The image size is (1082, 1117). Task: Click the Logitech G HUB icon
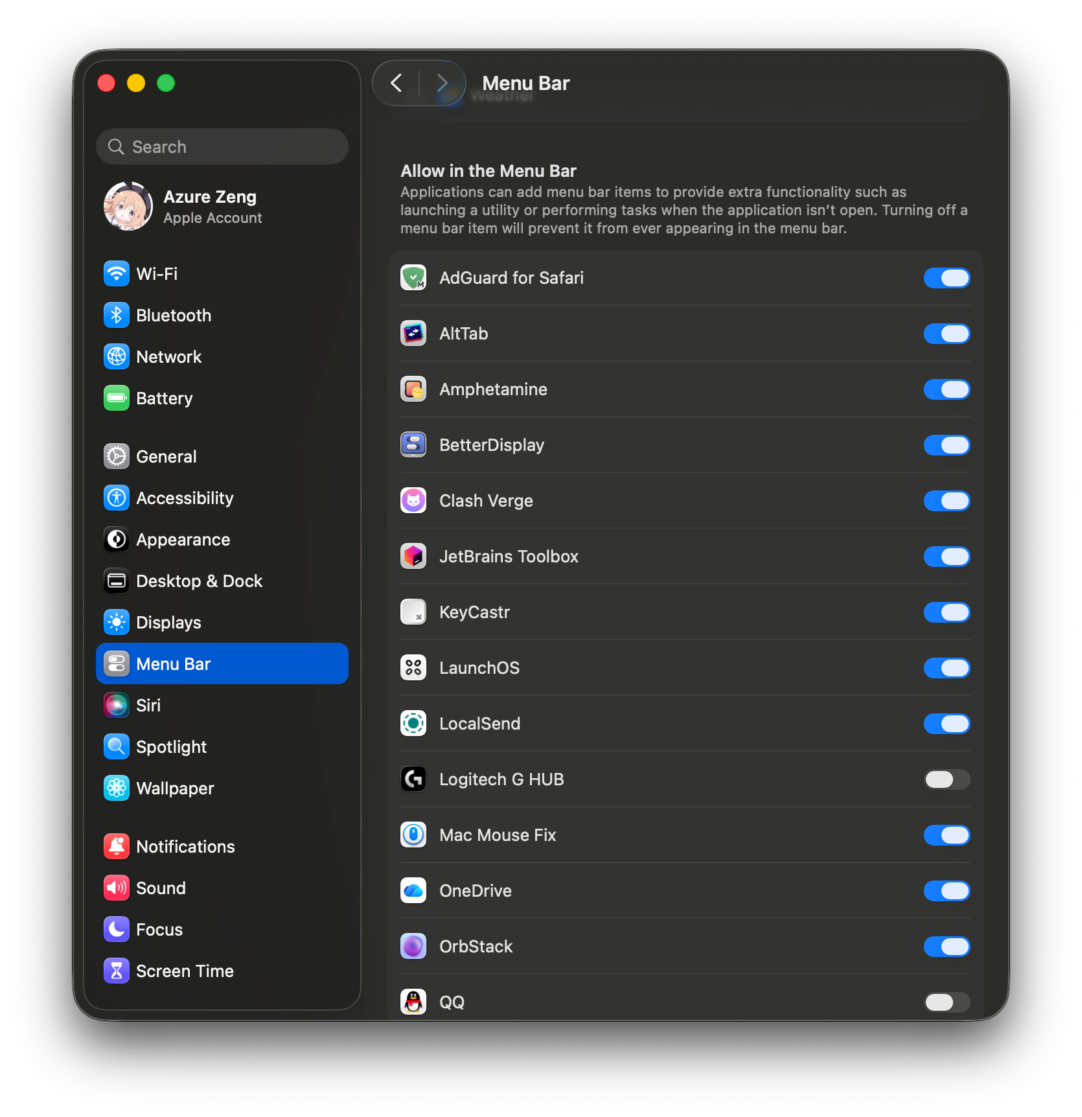point(413,779)
